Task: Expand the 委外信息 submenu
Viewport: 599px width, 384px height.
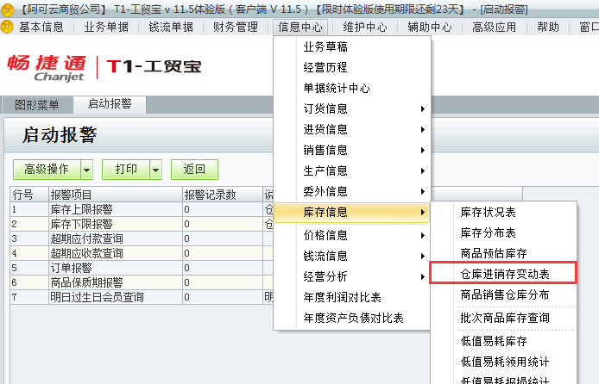Action: 352,191
